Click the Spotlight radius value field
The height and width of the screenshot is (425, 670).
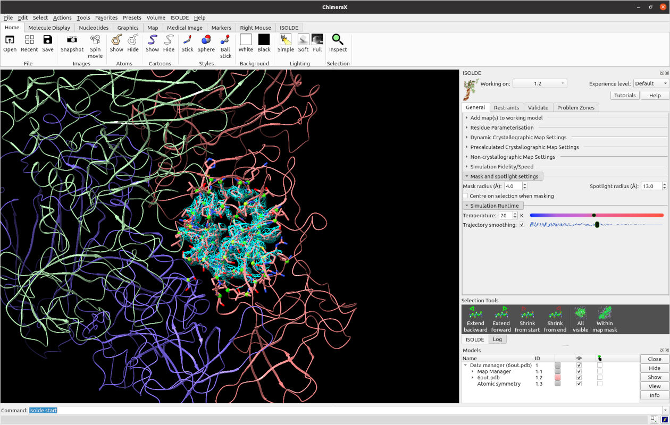coord(650,186)
